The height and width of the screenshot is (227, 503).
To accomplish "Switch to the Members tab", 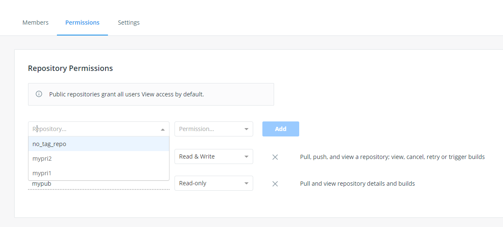I will pos(36,23).
